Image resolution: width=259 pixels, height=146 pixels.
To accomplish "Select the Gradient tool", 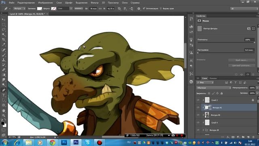I will 4,75.
